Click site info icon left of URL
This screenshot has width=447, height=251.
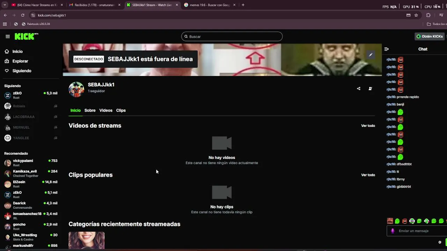pyautogui.click(x=33, y=15)
